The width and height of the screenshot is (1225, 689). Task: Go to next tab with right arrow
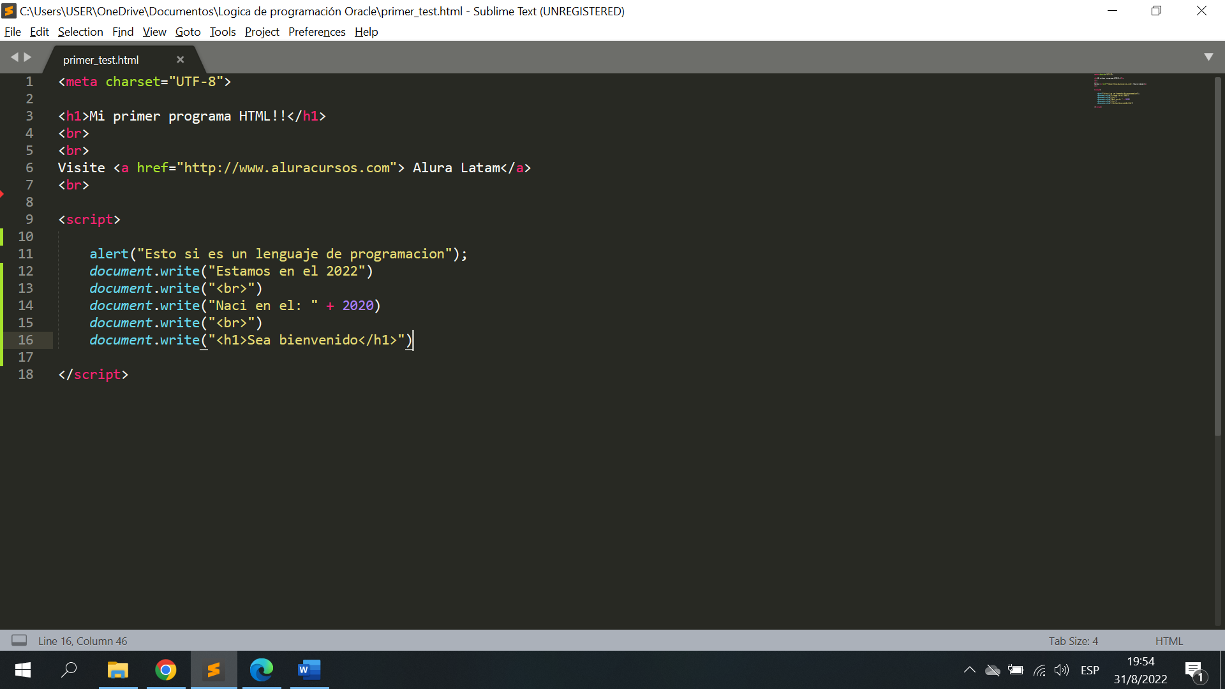pos(27,57)
